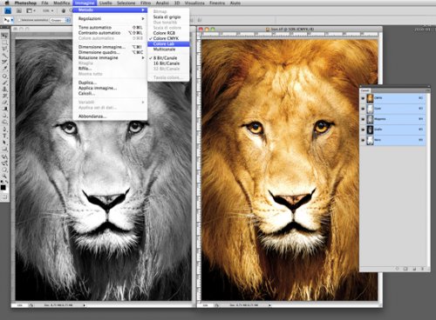Select the Rectangular Marquee tool
436x320 pixels.
(4, 43)
